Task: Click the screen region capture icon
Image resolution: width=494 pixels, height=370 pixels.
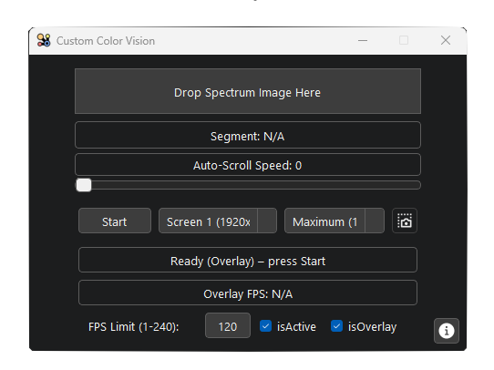Action: point(405,221)
